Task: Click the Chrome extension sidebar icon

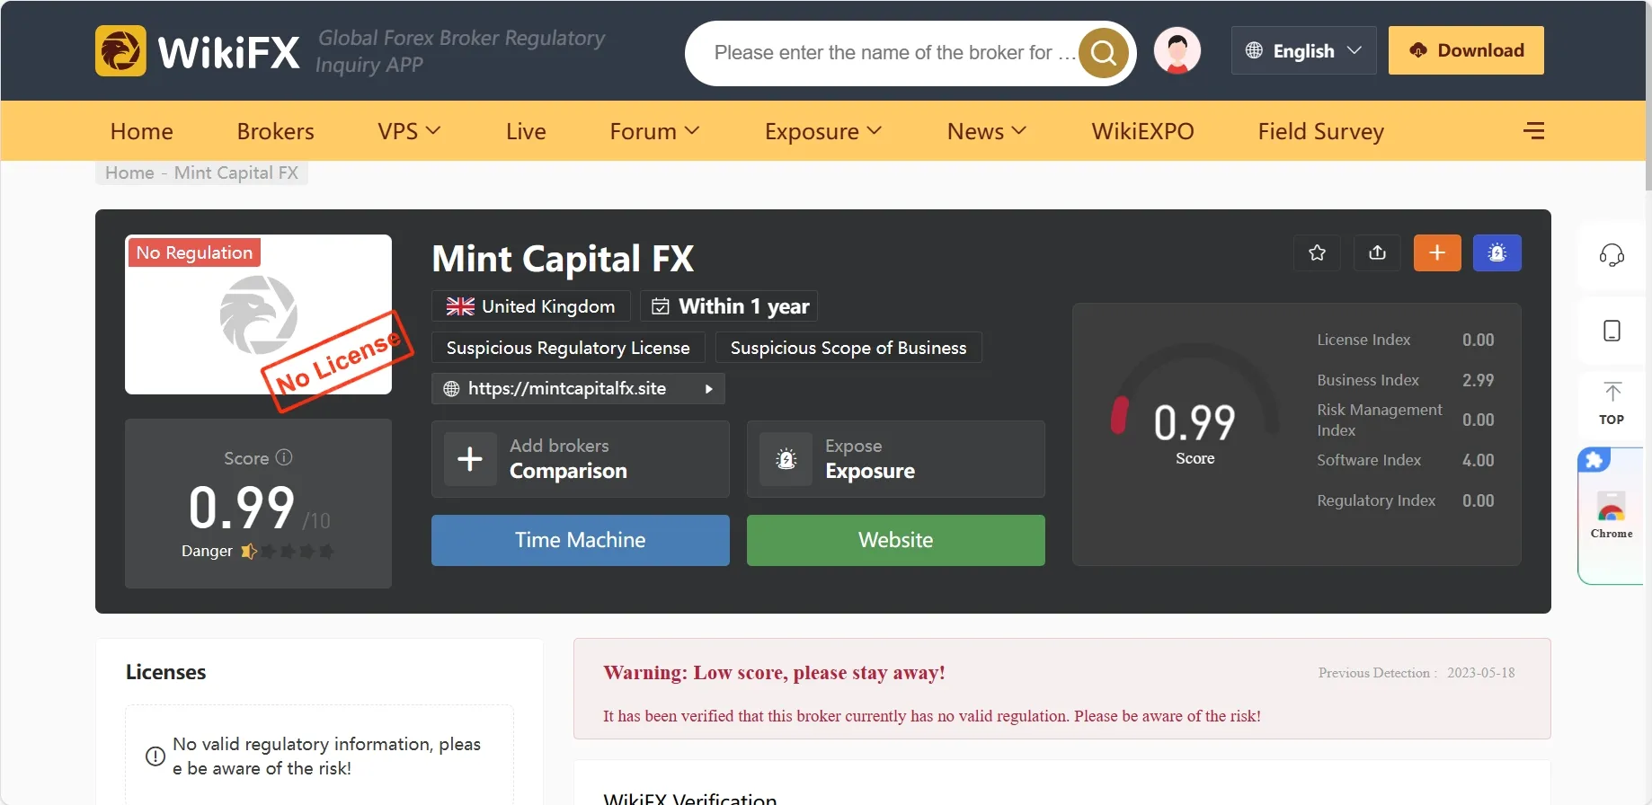Action: click(1612, 516)
